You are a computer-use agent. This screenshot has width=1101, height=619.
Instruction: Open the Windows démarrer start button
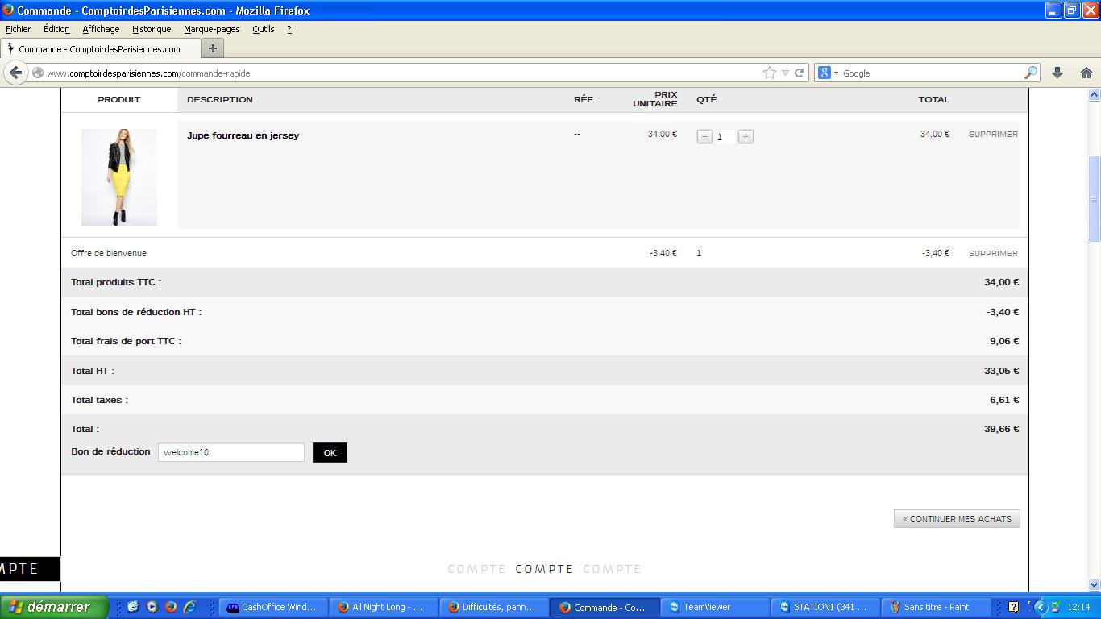click(54, 607)
